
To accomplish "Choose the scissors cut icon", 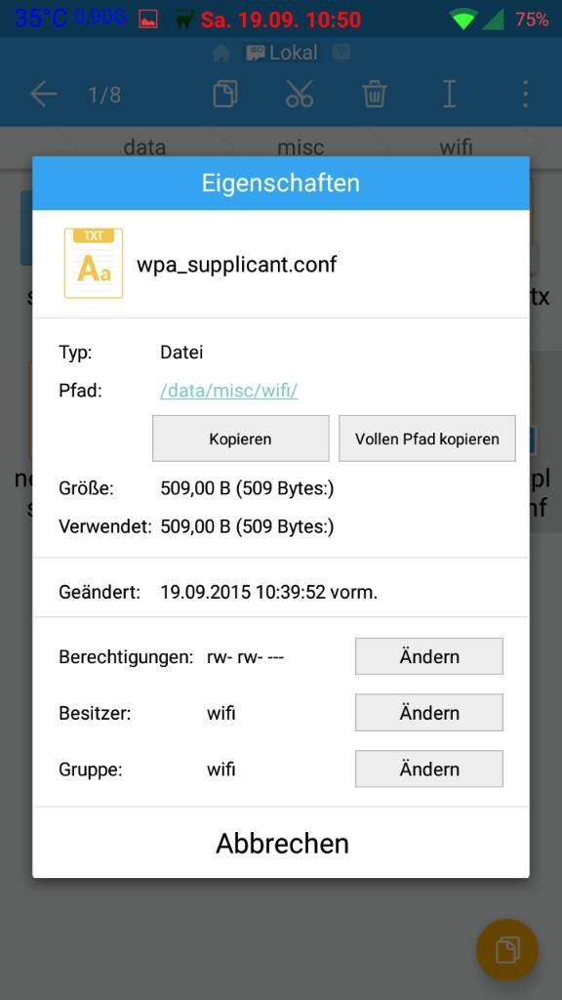I will click(x=300, y=95).
